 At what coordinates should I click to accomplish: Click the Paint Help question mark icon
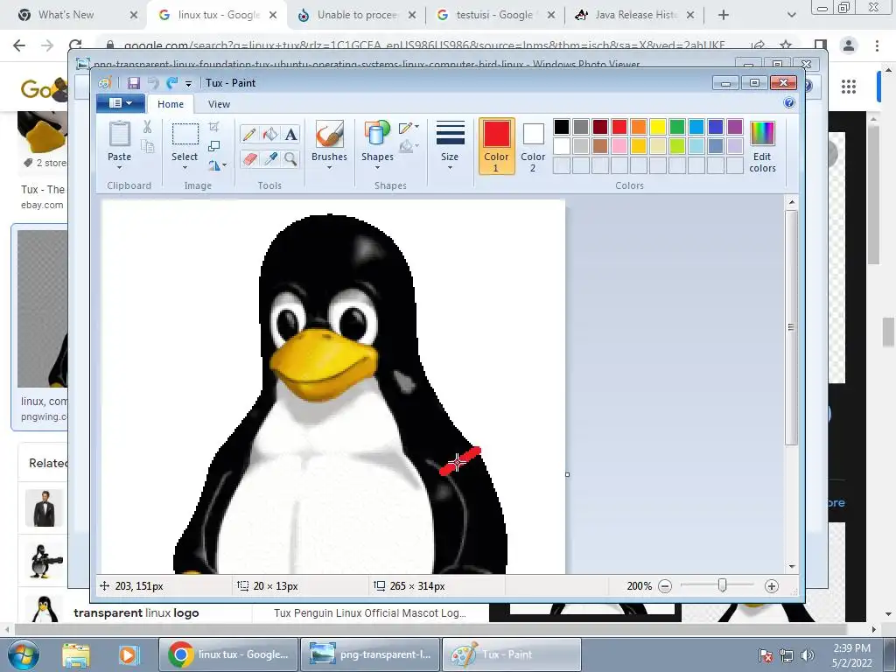coord(789,103)
